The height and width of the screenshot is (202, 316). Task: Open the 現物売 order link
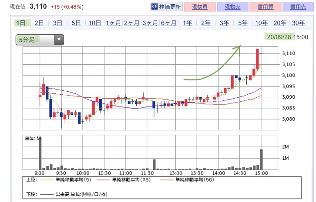[232, 7]
